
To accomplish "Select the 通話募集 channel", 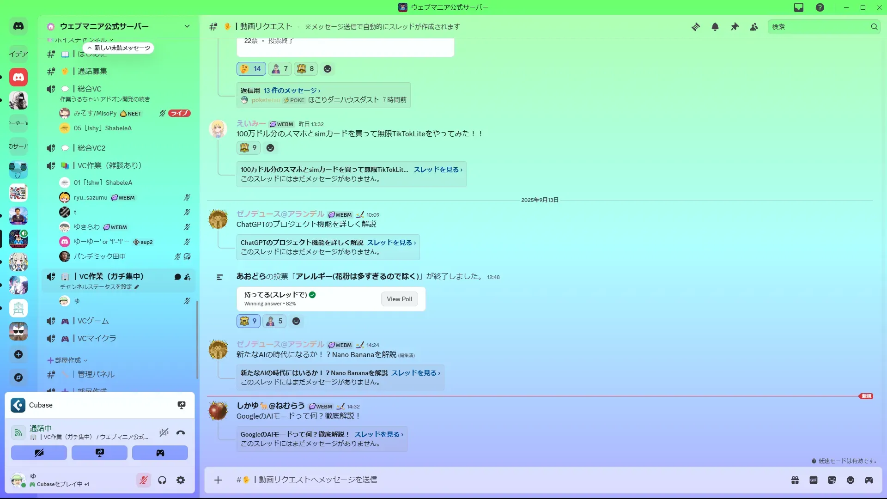I will pyautogui.click(x=92, y=71).
